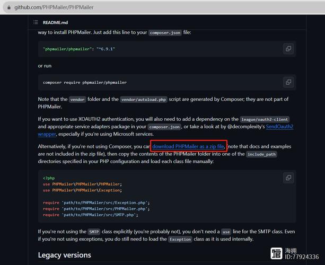Screen dimensions: 325x265
Task: Click the 'vendor' inline code label
Action: (77, 100)
